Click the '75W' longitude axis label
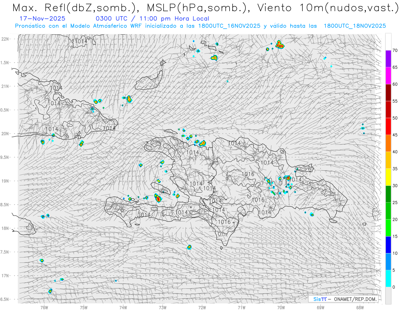 pos(84,308)
